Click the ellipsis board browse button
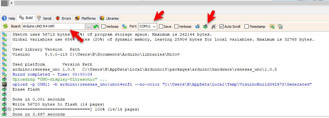The height and width of the screenshot is (118, 329). 89,27
